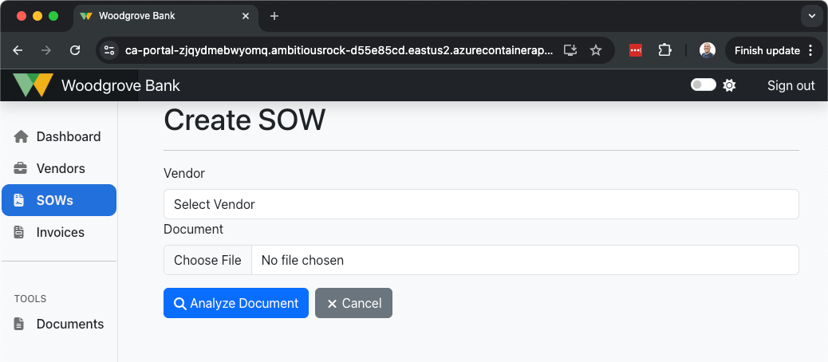Switch to the Woodgrove Bank browser tab

click(x=166, y=17)
